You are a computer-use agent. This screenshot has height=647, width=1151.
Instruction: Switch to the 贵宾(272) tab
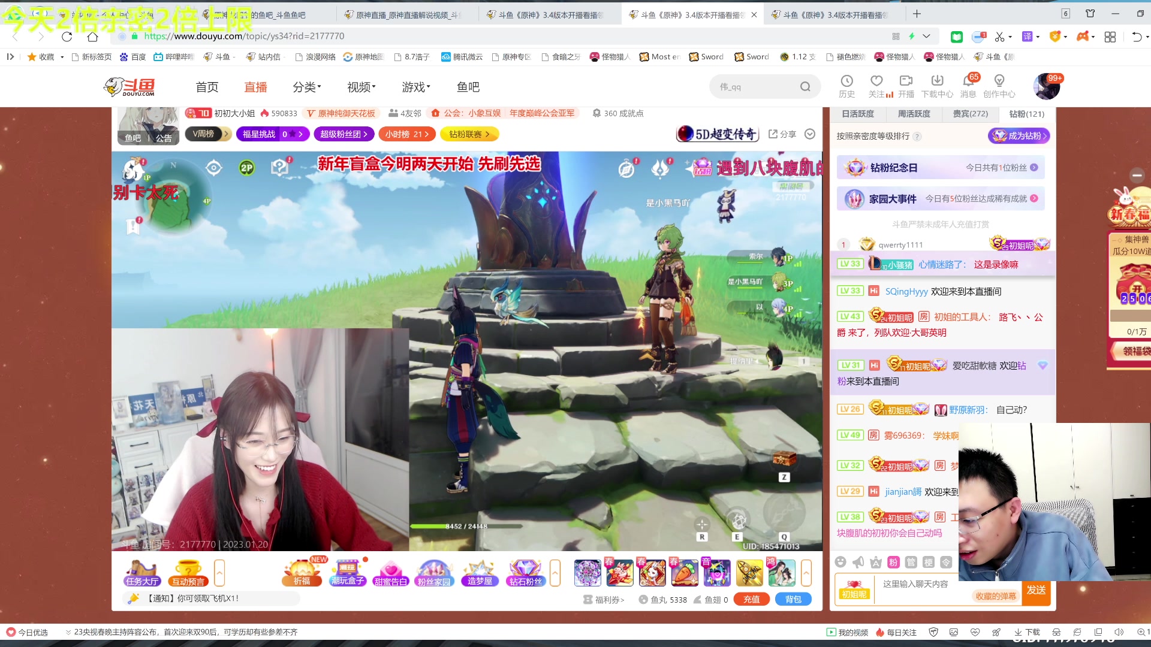(971, 114)
